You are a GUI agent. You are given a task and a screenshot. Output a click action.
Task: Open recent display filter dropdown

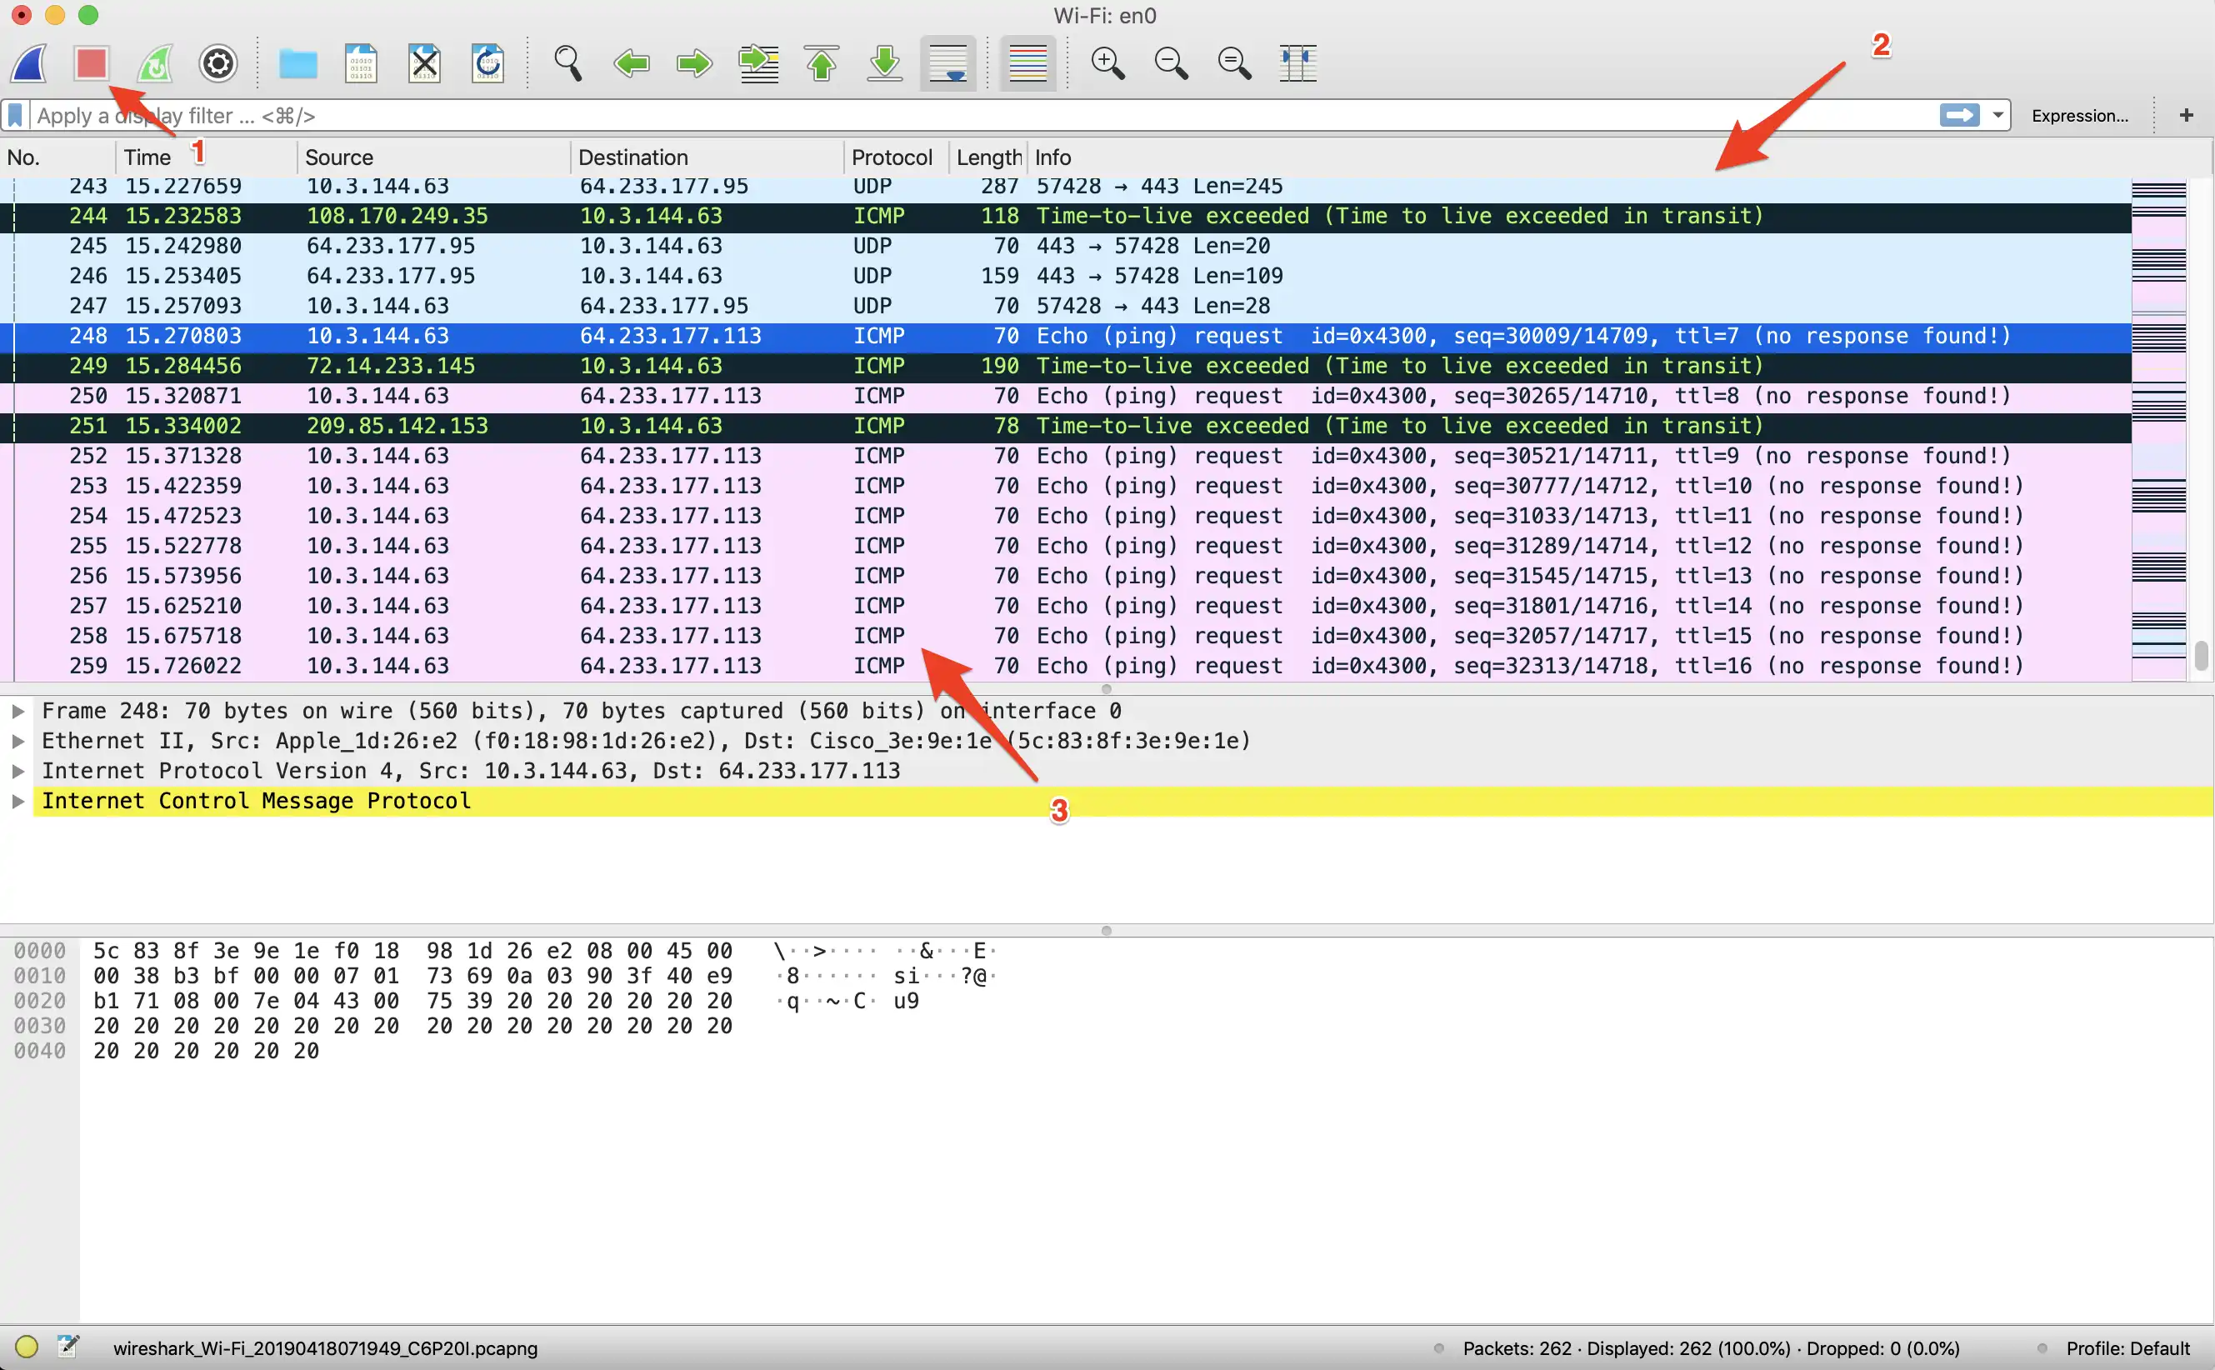pyautogui.click(x=1997, y=115)
